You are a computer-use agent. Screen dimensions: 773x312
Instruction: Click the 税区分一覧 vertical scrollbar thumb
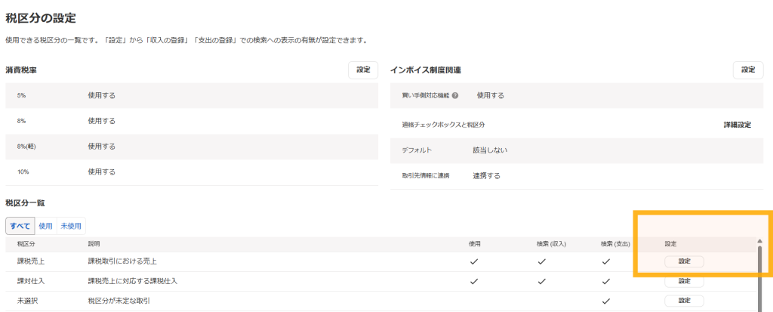[x=759, y=279]
